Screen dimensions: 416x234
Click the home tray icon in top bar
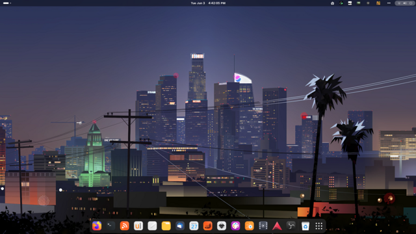pyautogui.click(x=332, y=3)
